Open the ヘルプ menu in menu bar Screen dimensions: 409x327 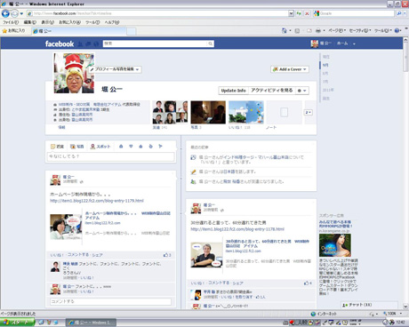point(112,22)
